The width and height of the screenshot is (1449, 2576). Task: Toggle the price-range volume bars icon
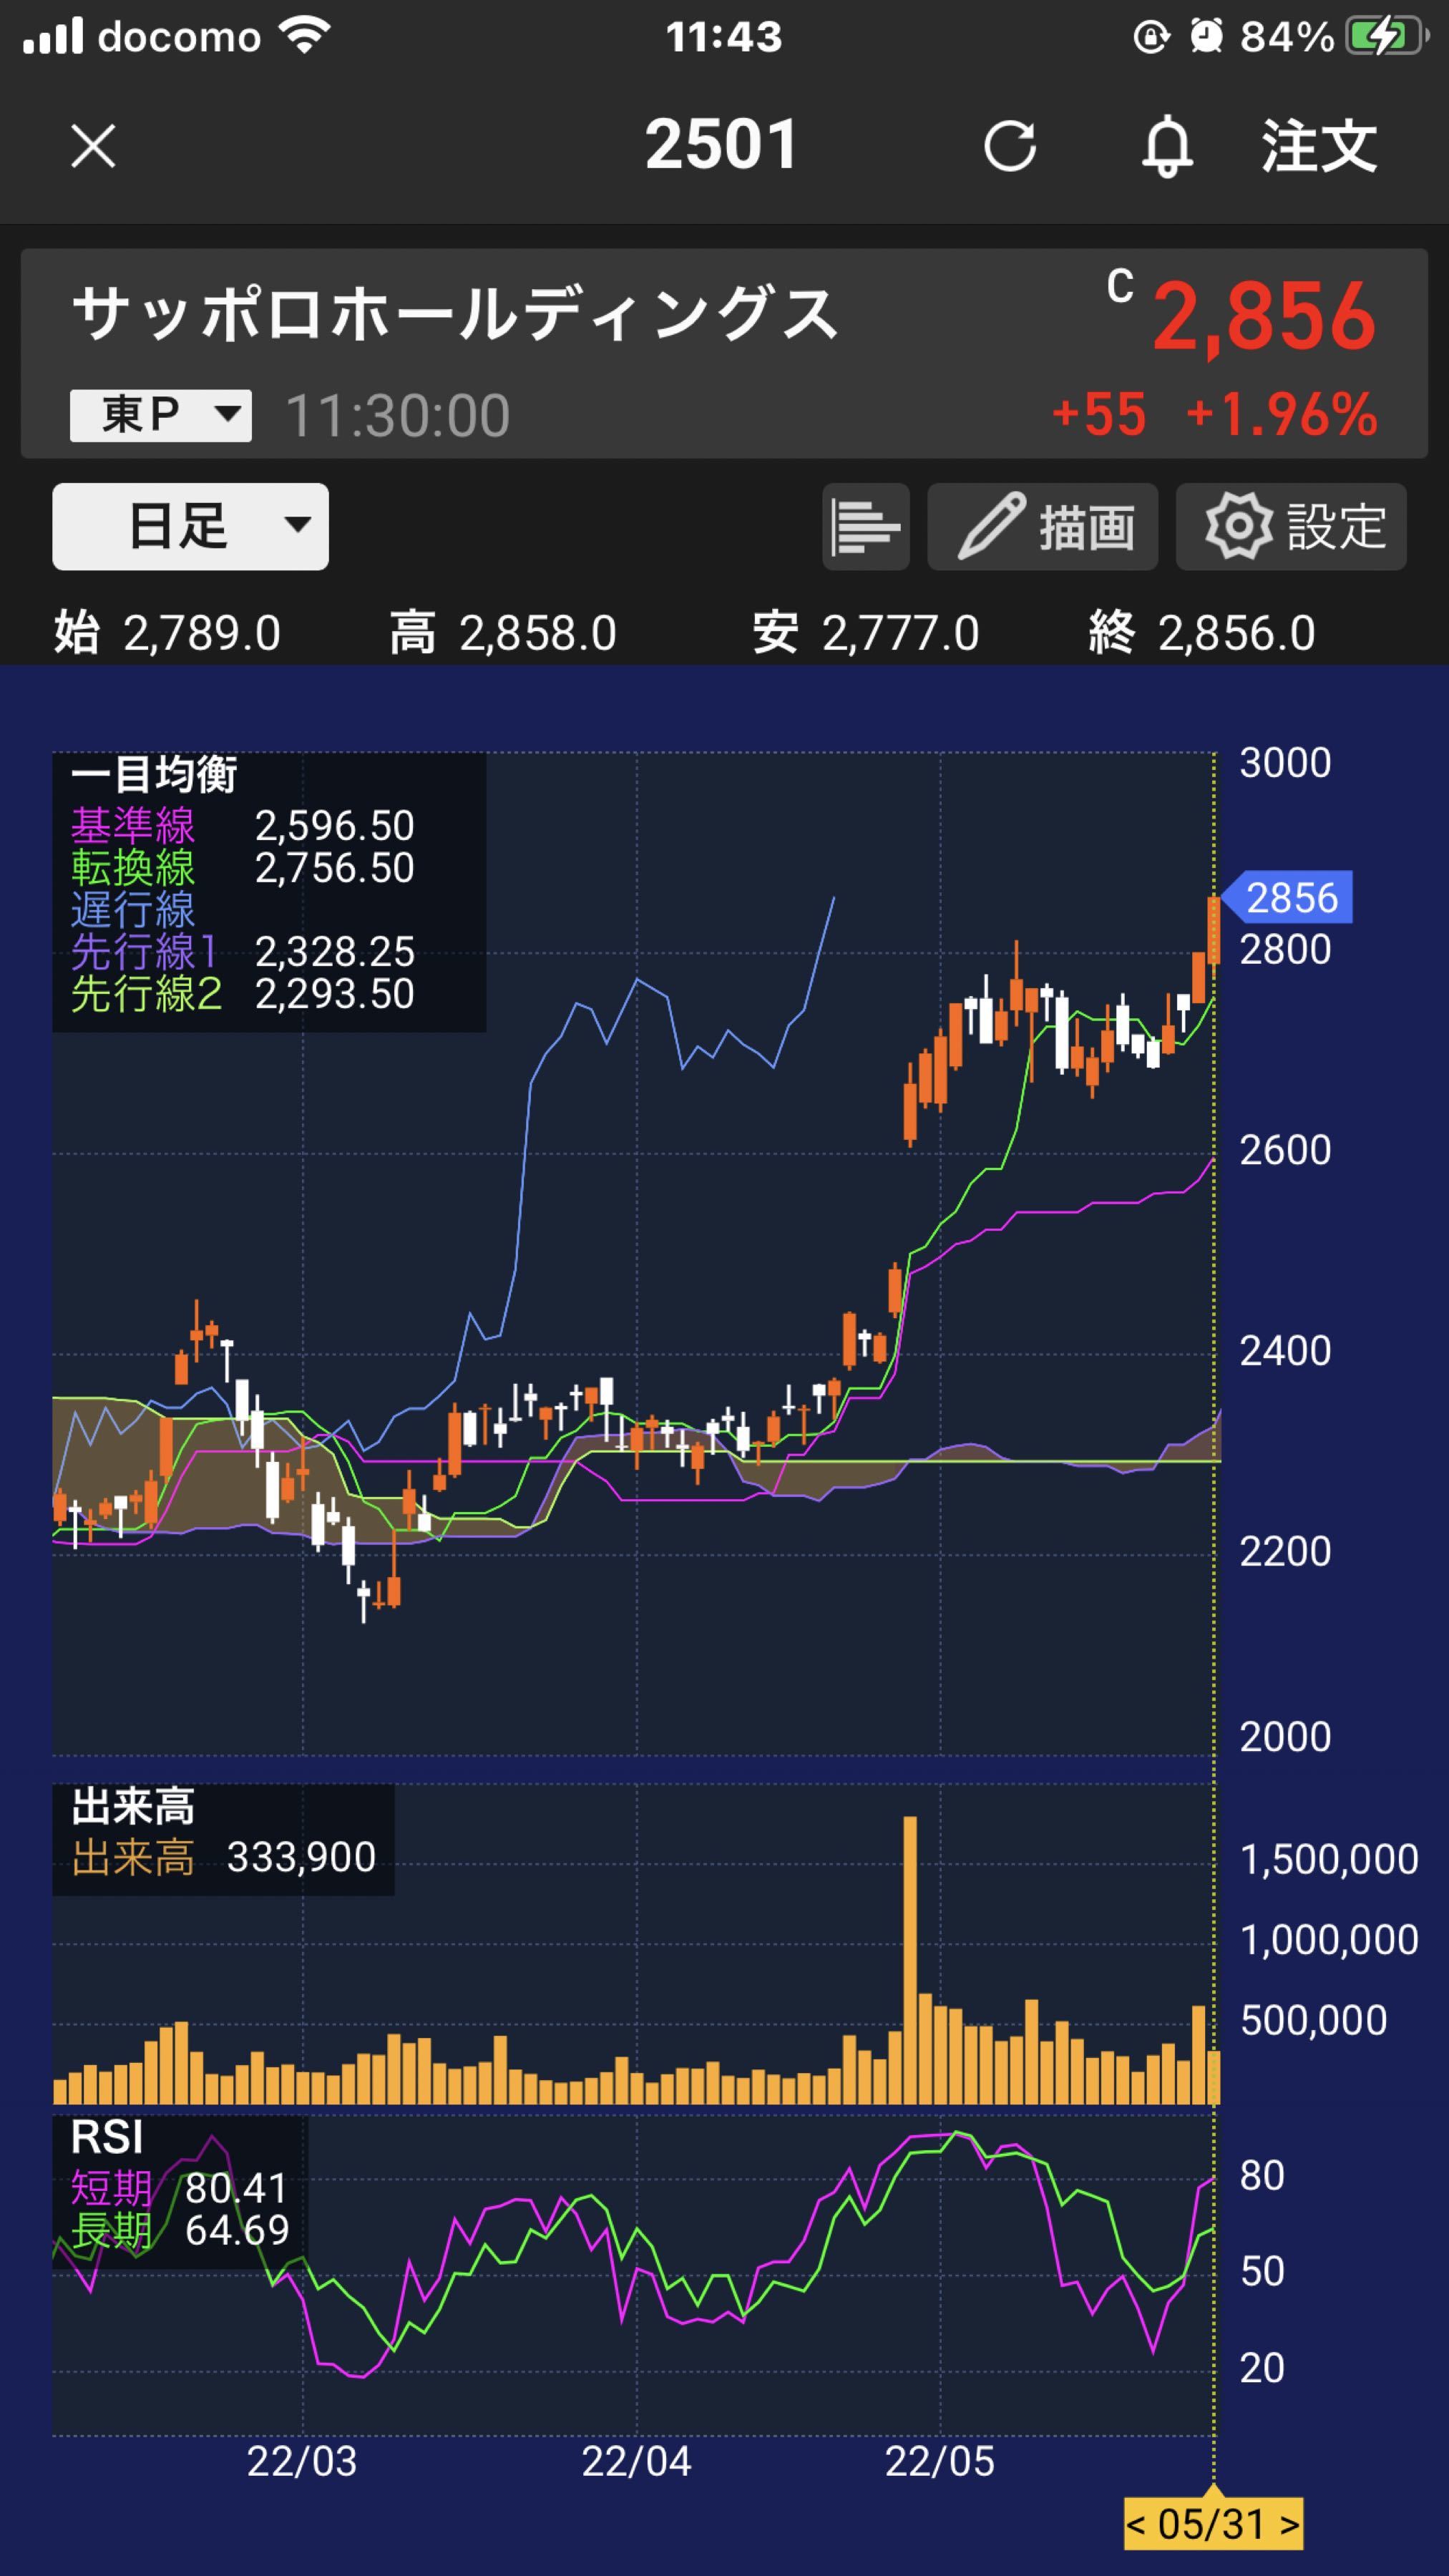[x=865, y=527]
